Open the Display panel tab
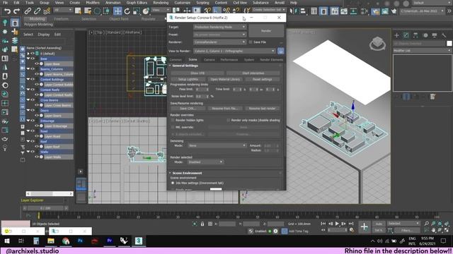The width and height of the screenshot is (453, 254). (x=435, y=35)
